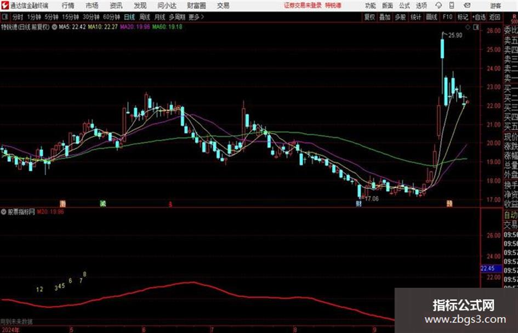The width and height of the screenshot is (518, 333).
Task: Click the 多股 toolbar button
Action: click(x=400, y=17)
